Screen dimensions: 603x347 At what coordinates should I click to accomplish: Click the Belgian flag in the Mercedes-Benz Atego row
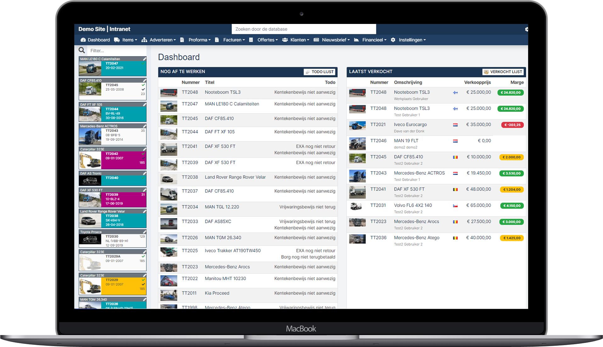455,238
